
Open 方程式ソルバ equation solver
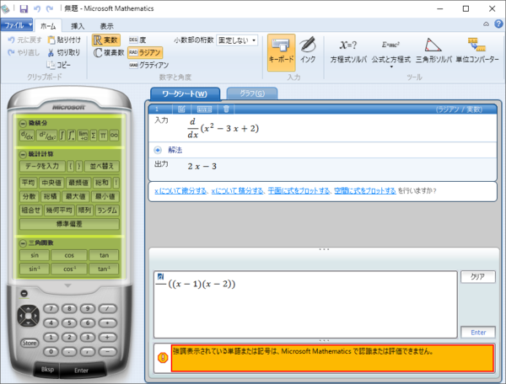coord(348,51)
